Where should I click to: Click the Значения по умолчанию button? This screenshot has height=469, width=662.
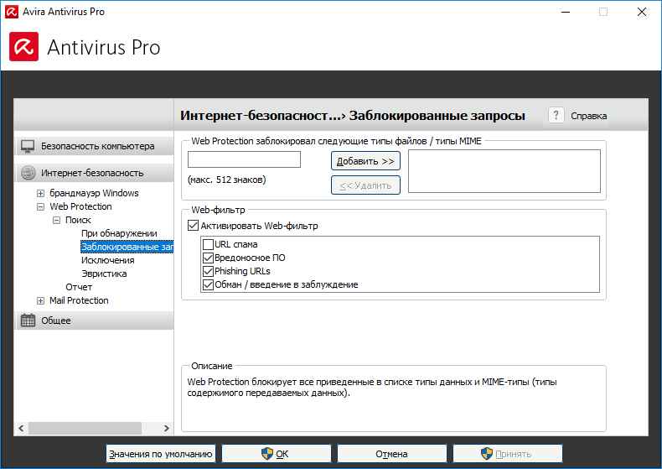(x=160, y=454)
